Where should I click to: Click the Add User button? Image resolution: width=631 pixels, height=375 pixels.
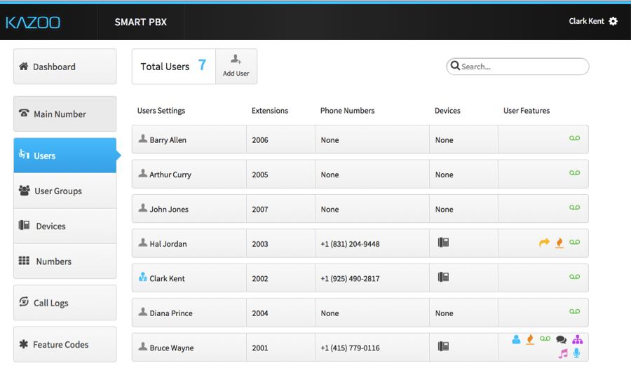click(236, 67)
